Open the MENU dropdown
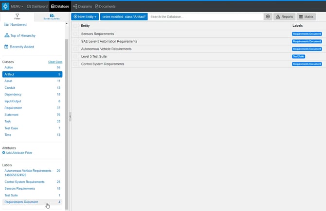 [x=17, y=6]
